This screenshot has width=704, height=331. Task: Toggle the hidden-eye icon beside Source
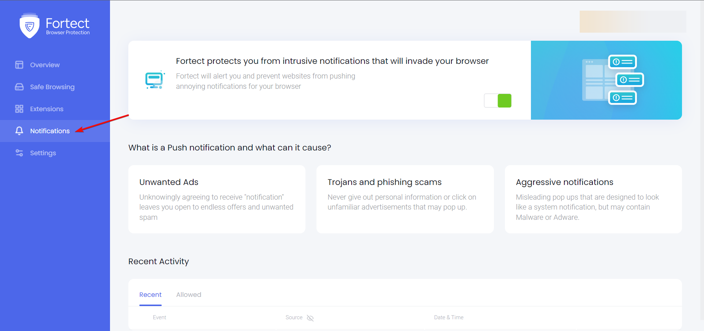[x=310, y=318]
